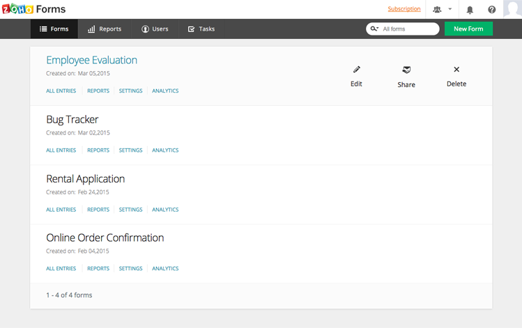This screenshot has width=522, height=328.
Task: Open Reports for Bug Tracker
Action: [98, 150]
